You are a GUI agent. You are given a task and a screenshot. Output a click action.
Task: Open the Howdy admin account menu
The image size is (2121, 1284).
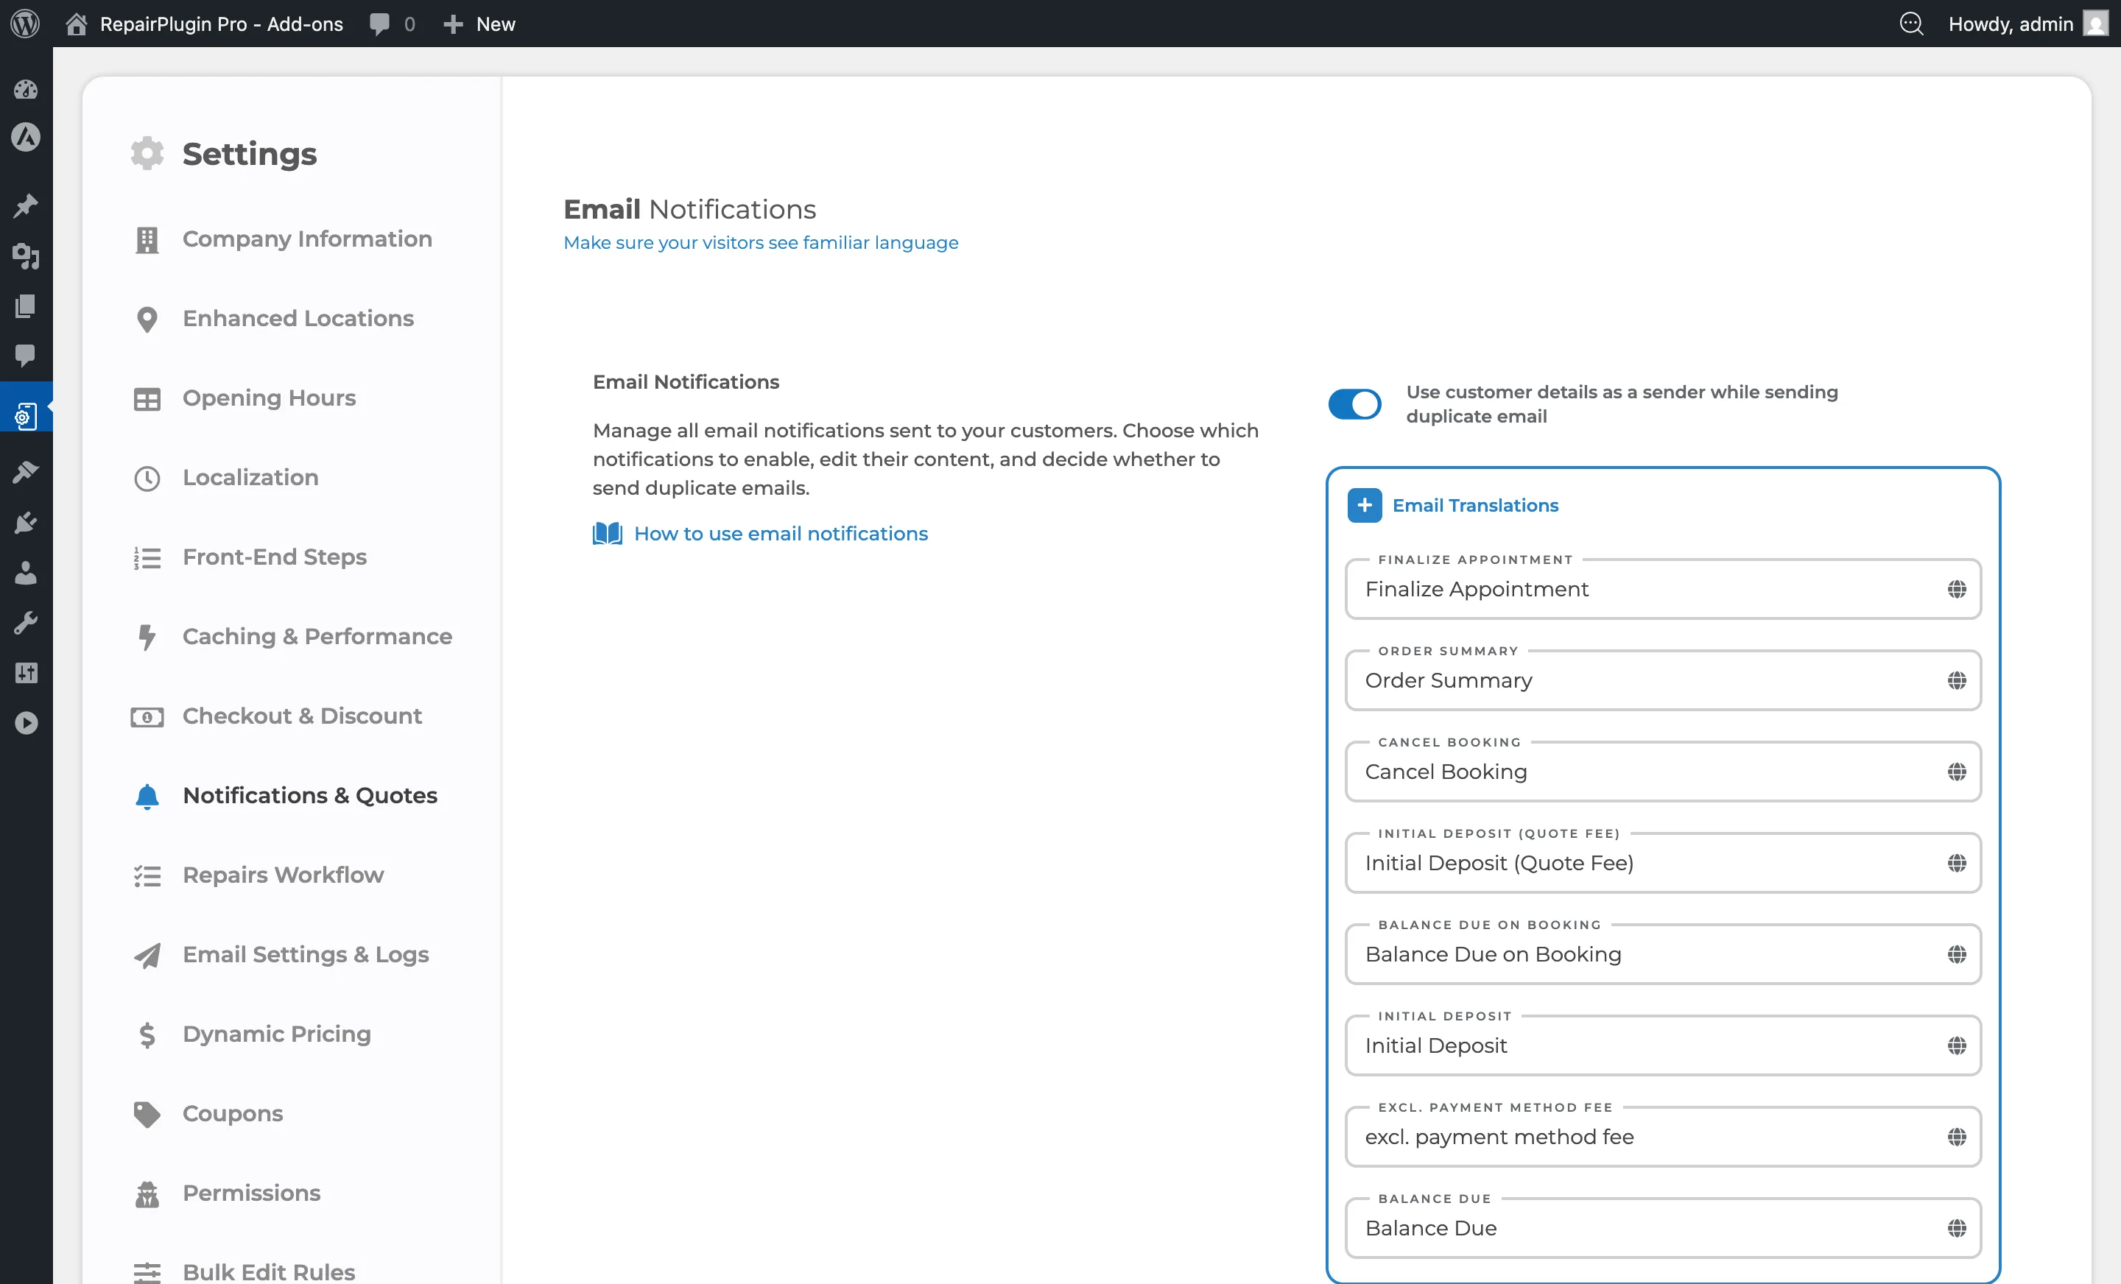[2027, 24]
